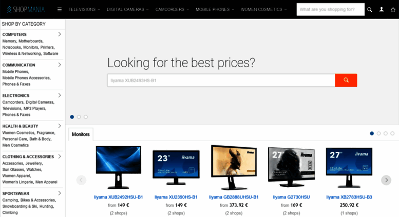Click the XB2783HSU-B3 monitor thumbnail
This screenshot has width=399, height=217.
349,167
